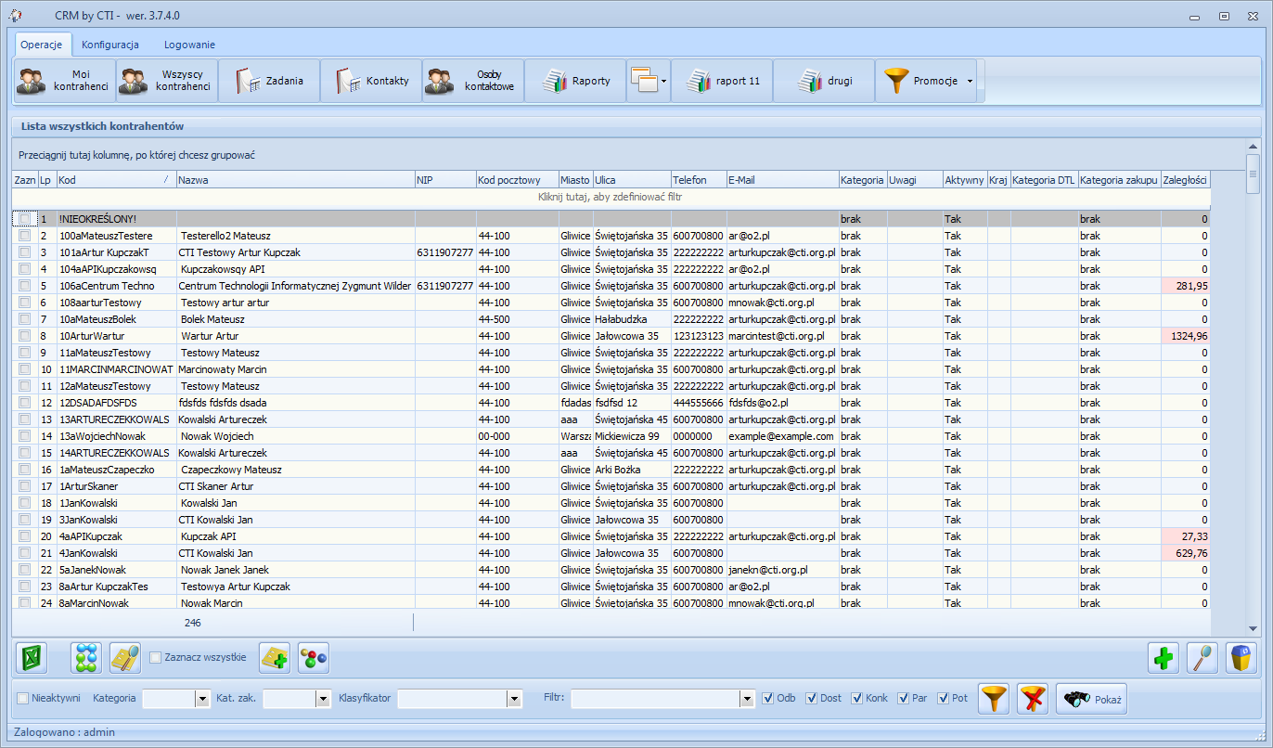Click scrollbar up arrow of the list
This screenshot has height=748, width=1273.
pos(1252,146)
